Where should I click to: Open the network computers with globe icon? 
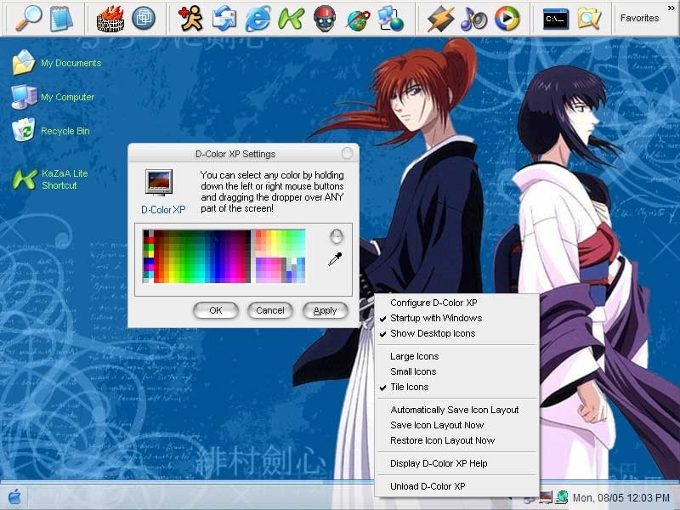click(x=391, y=19)
